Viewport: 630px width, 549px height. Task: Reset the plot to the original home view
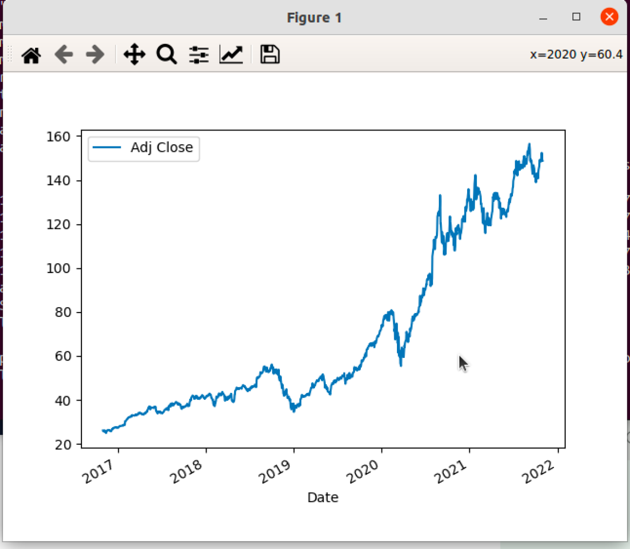(x=31, y=55)
